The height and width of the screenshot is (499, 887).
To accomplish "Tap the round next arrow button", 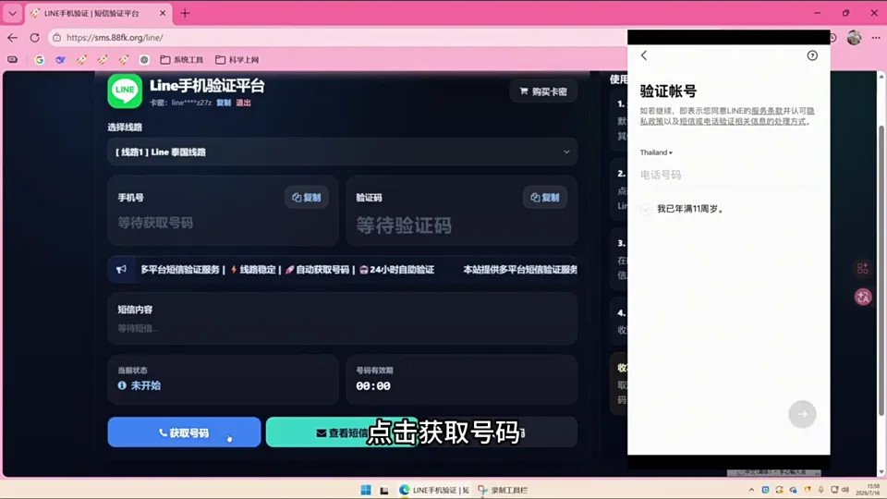I will pos(802,414).
